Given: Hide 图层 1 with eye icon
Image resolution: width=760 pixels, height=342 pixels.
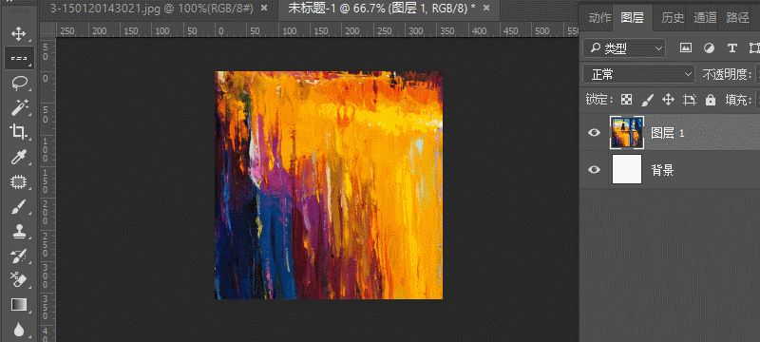Looking at the screenshot, I should point(594,133).
